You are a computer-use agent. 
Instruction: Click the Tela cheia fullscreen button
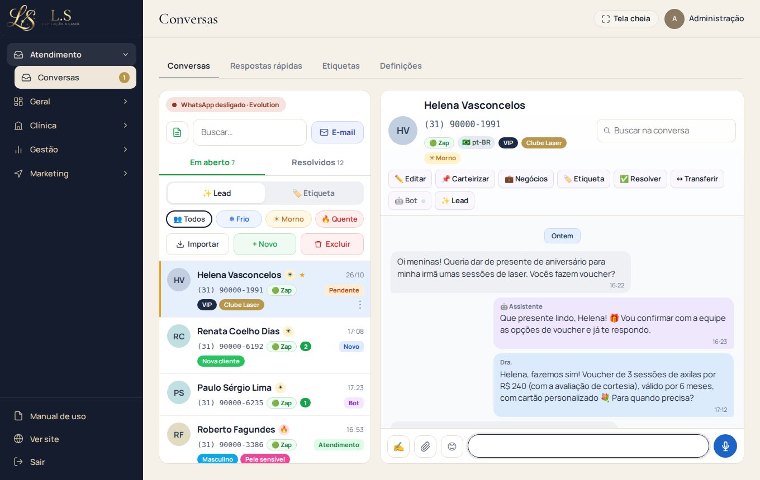pyautogui.click(x=626, y=18)
